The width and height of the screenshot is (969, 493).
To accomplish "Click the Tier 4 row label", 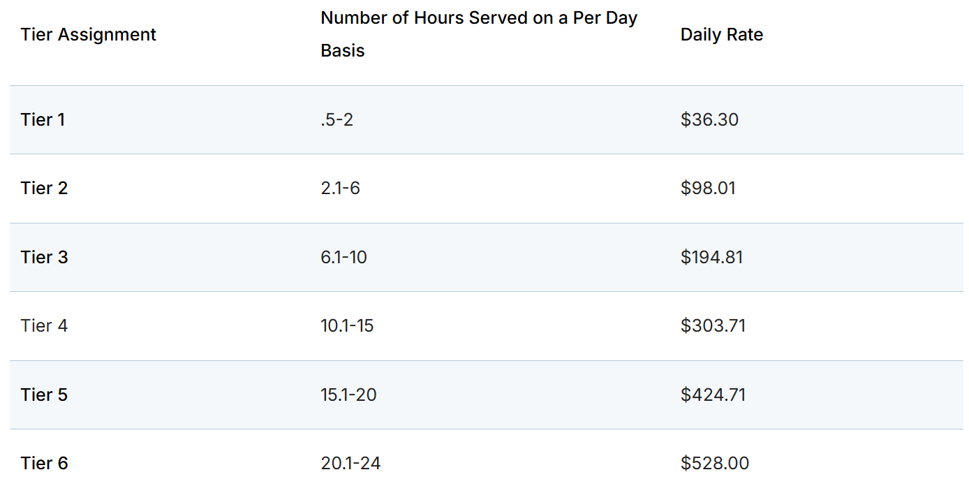I will [44, 325].
